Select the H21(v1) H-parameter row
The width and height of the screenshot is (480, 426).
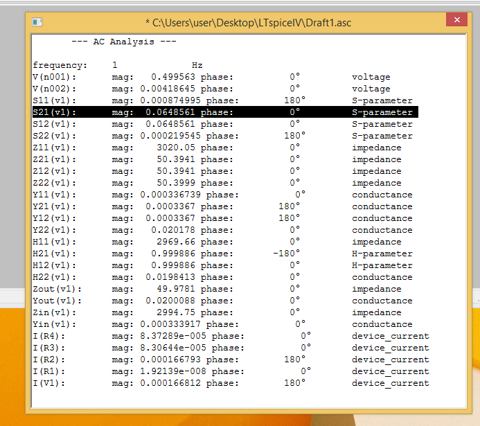pyautogui.click(x=222, y=254)
